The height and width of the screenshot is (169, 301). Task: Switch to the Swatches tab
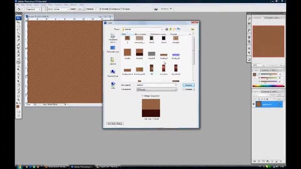[265, 70]
